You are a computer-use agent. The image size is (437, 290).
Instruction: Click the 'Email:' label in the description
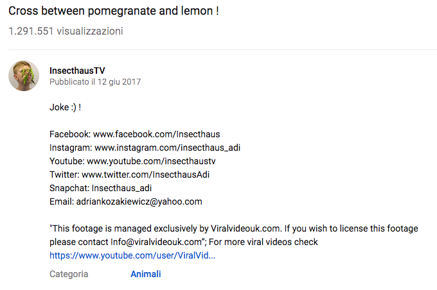point(61,201)
